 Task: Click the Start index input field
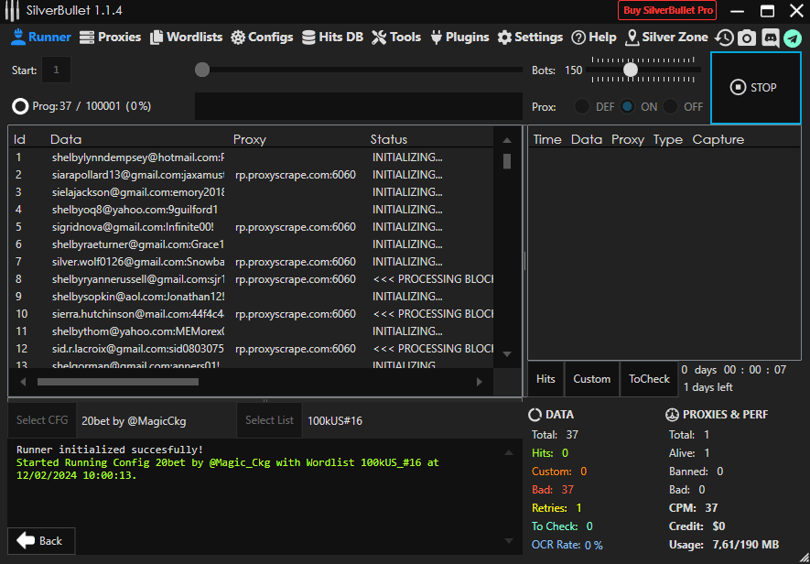coord(56,70)
